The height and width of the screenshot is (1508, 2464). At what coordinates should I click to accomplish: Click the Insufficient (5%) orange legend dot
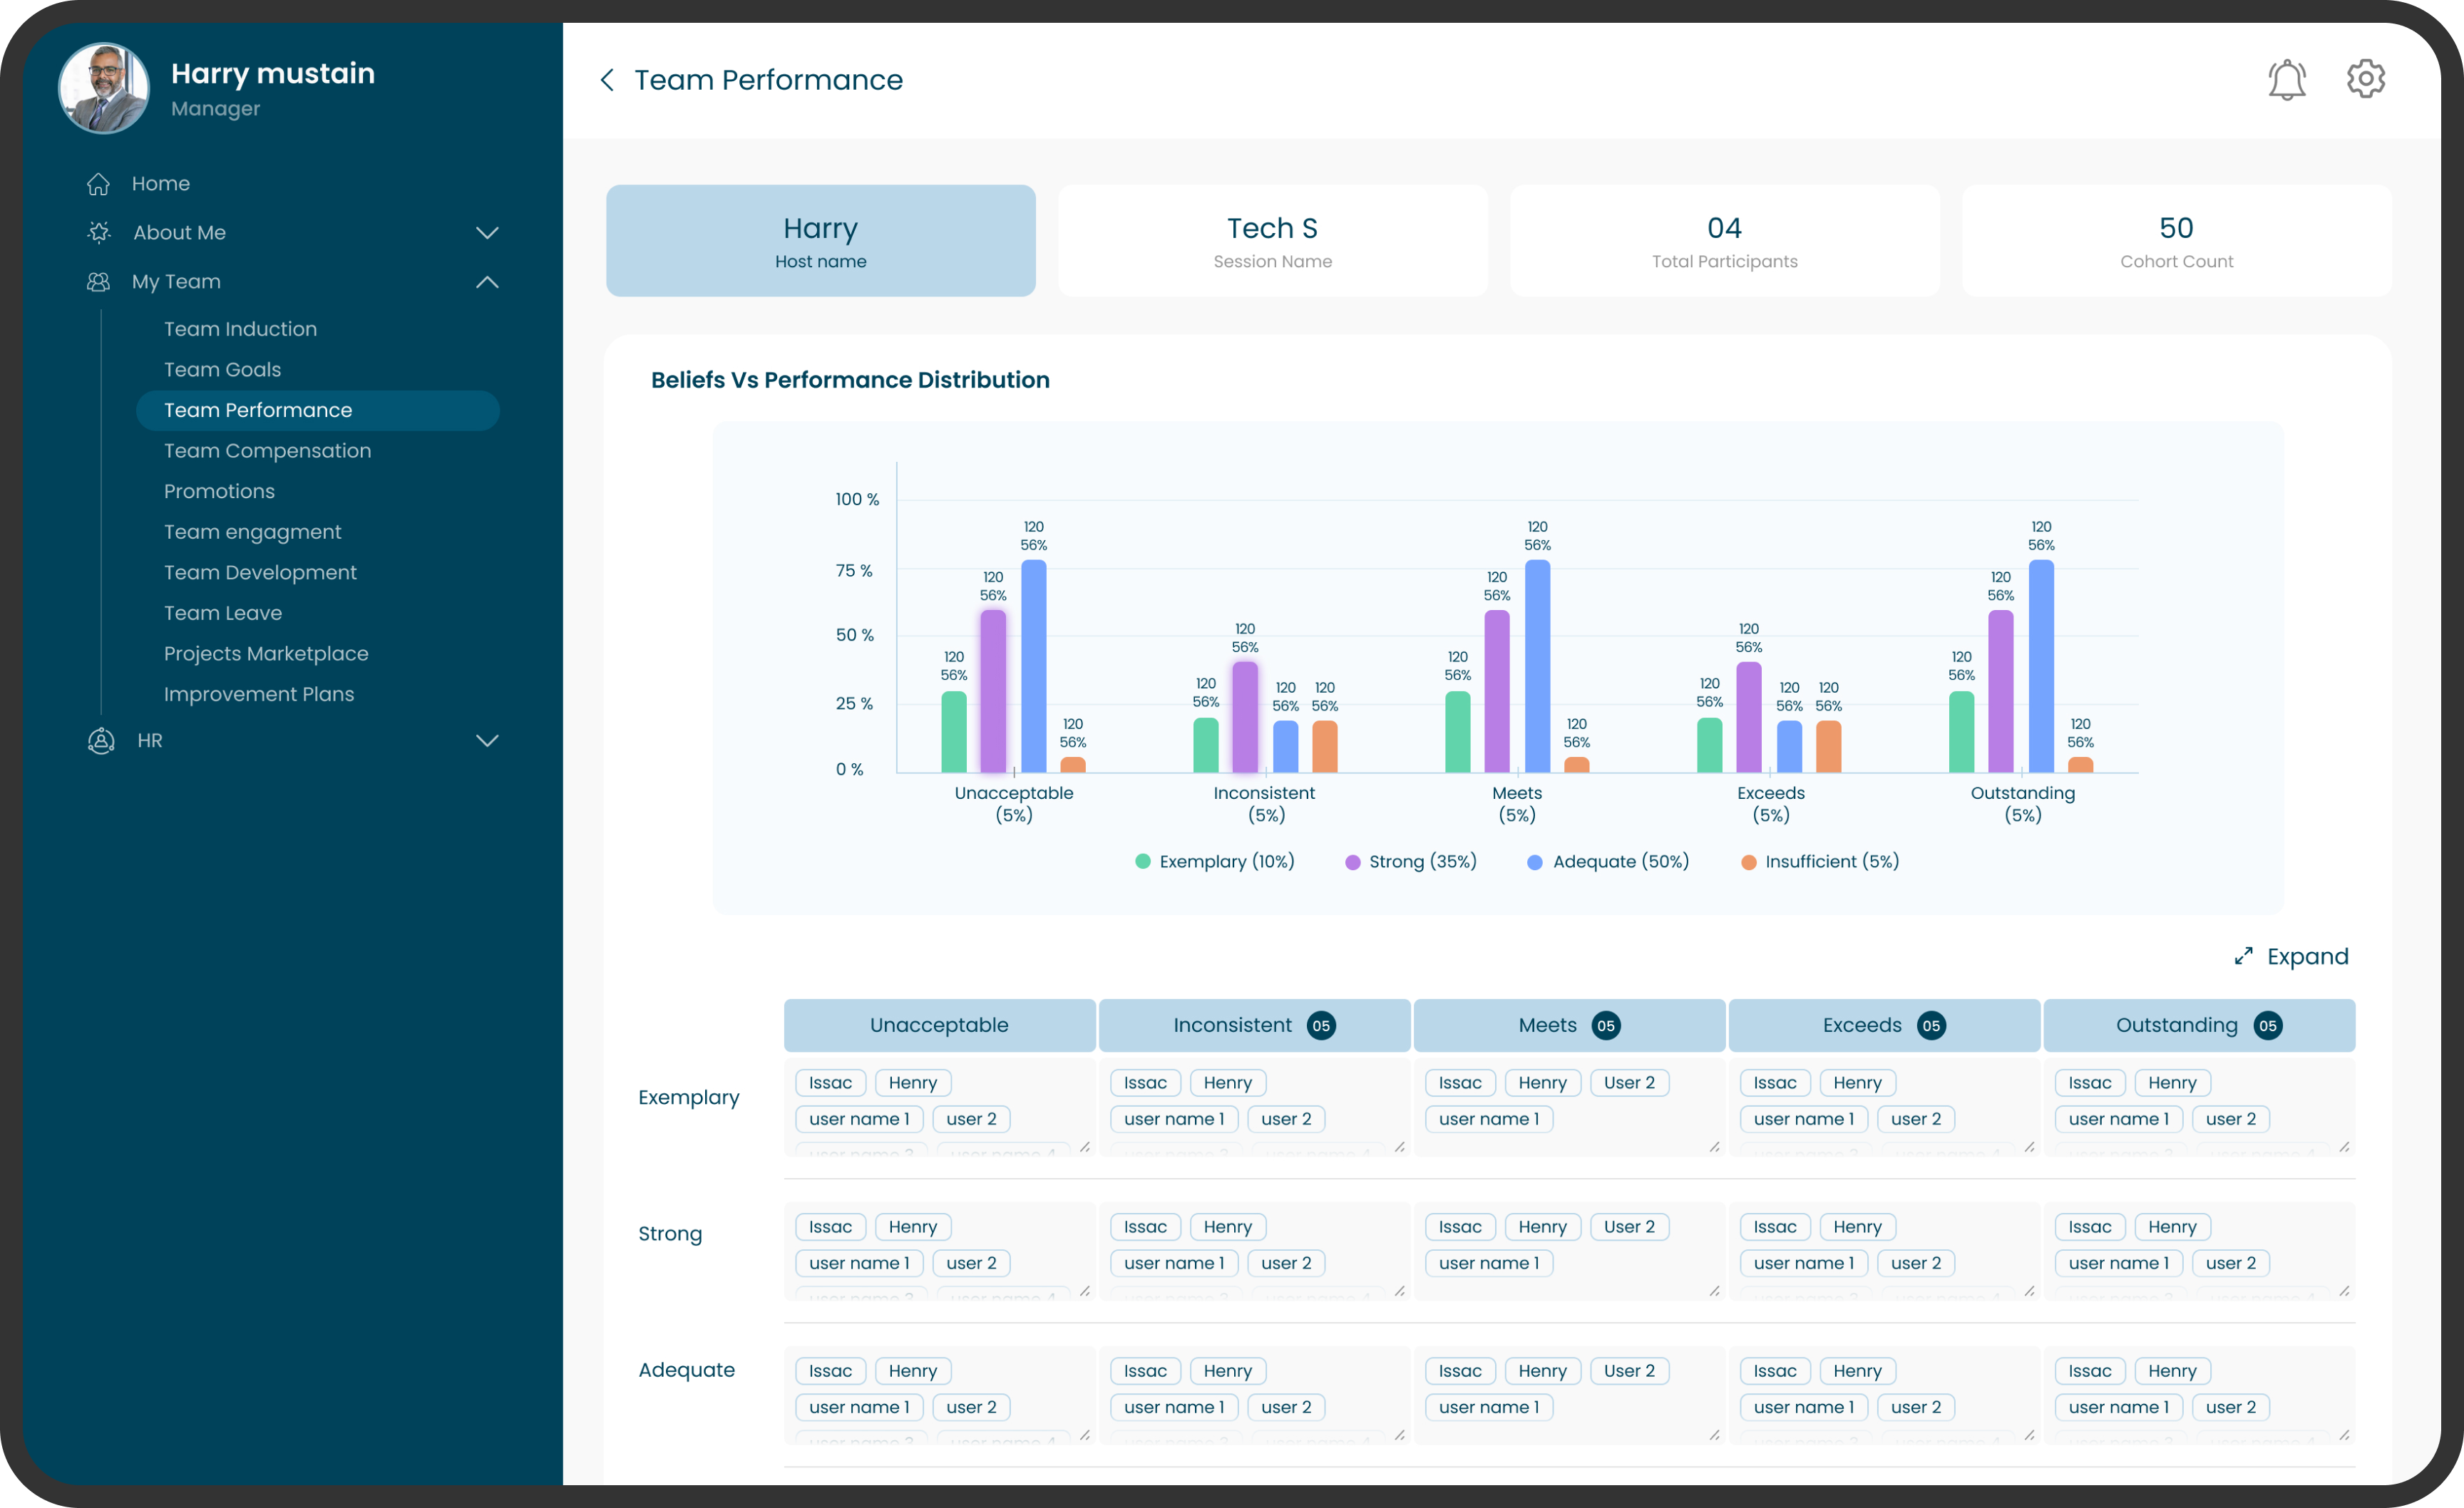point(1748,862)
